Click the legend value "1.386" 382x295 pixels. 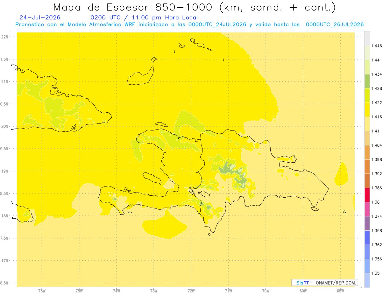tap(377, 188)
